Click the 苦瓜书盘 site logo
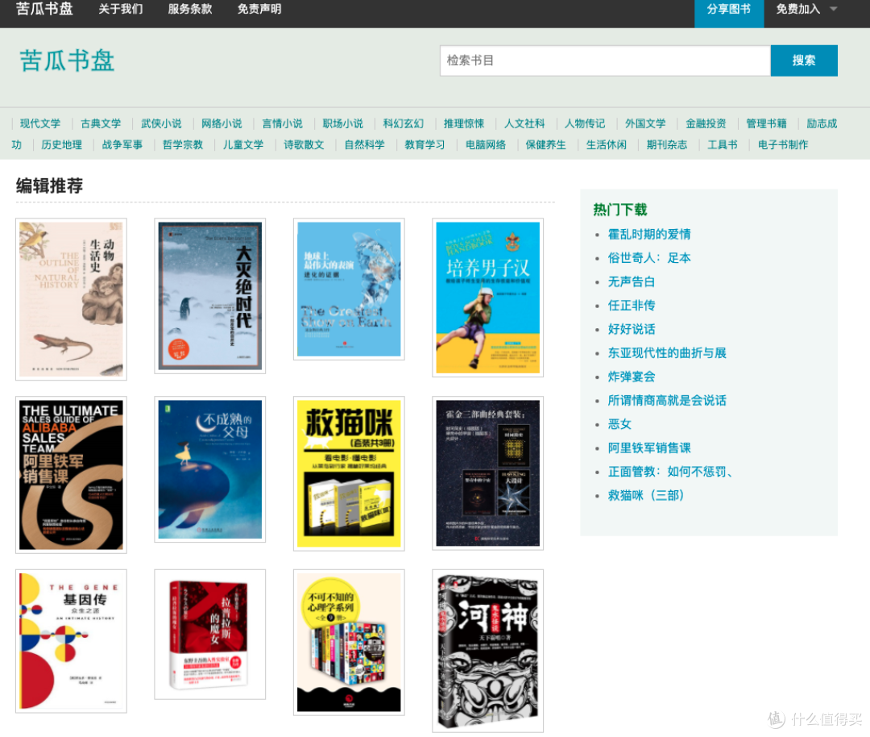The height and width of the screenshot is (737, 870). click(x=65, y=62)
